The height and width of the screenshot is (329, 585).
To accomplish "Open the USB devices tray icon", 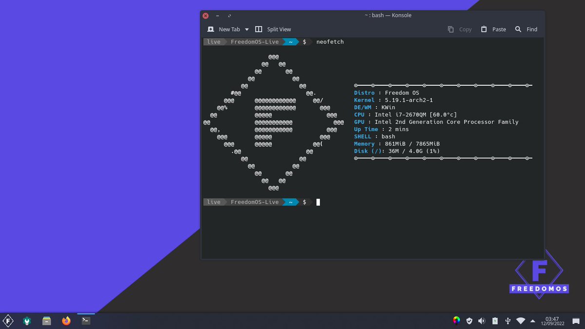I will coord(507,321).
